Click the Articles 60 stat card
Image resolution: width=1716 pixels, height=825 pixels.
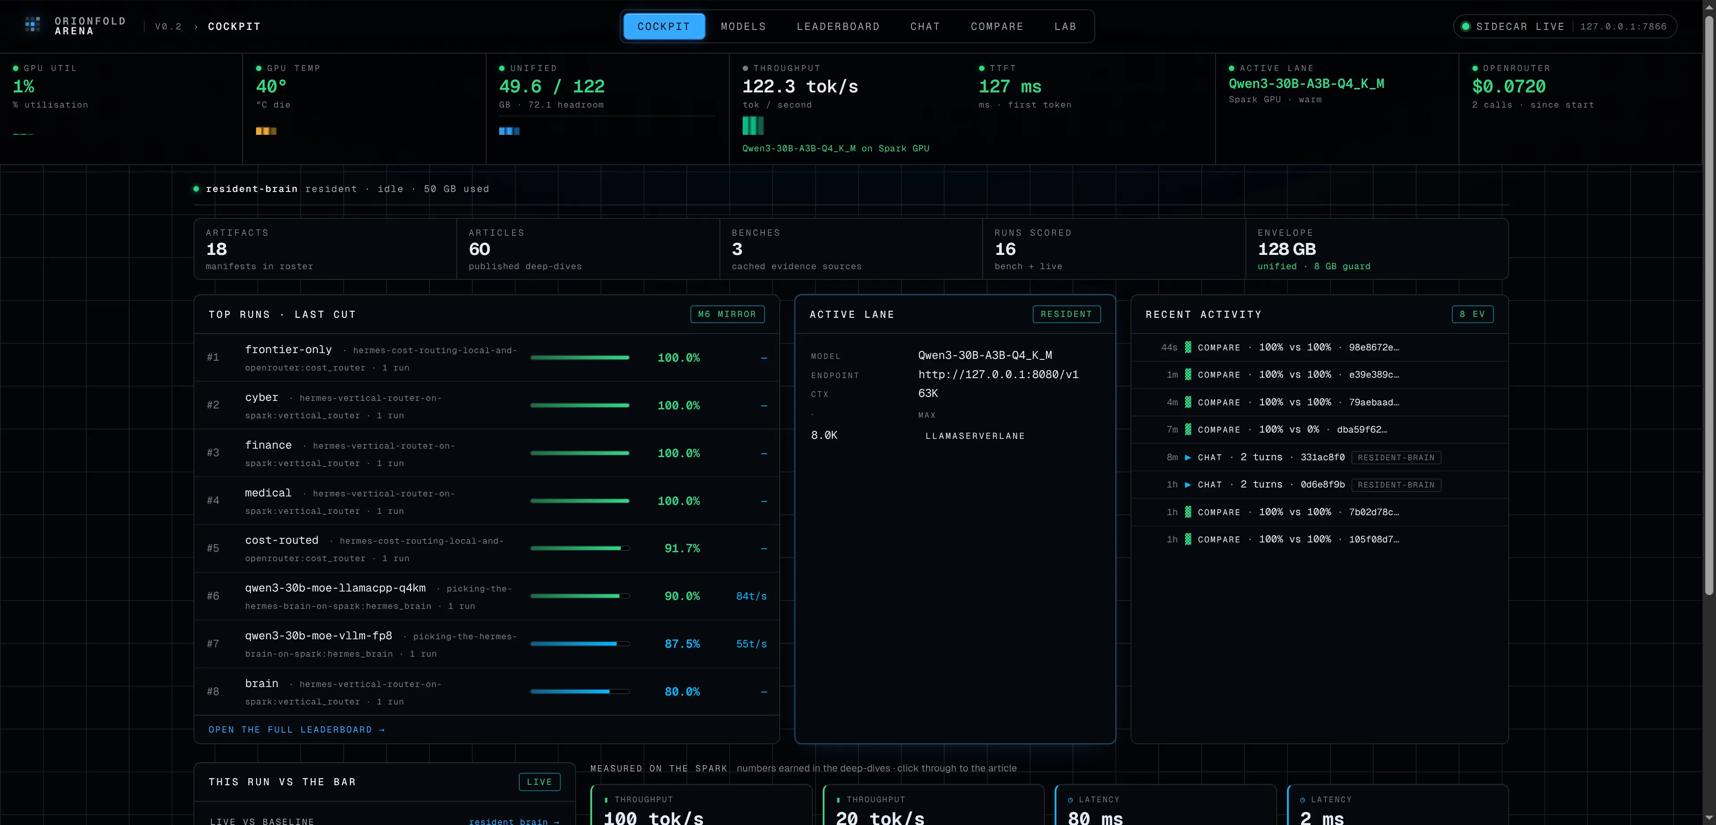tap(588, 249)
